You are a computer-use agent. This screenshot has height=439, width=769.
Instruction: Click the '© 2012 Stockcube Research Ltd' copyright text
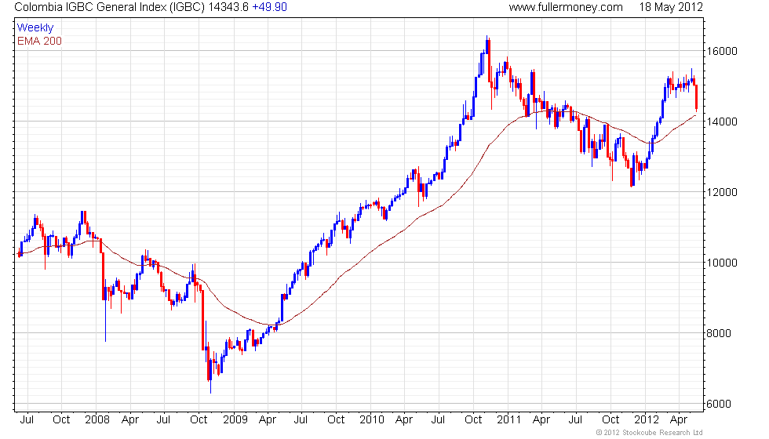650,433
